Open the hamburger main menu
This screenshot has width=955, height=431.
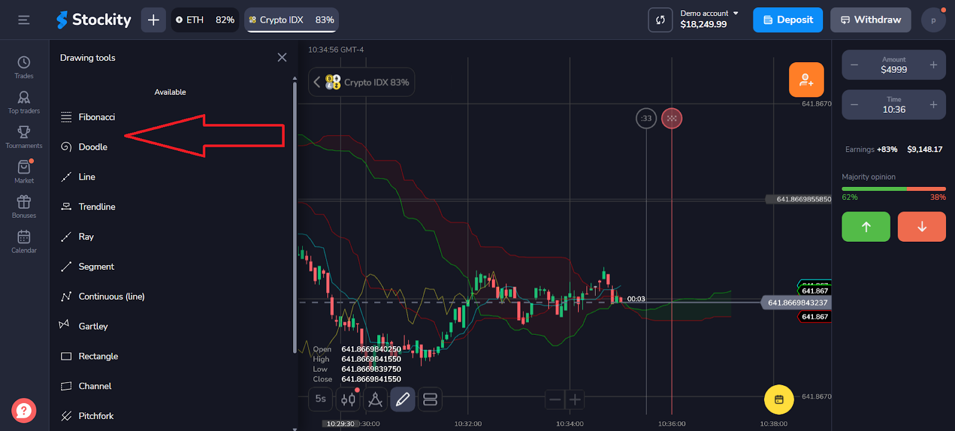[24, 20]
